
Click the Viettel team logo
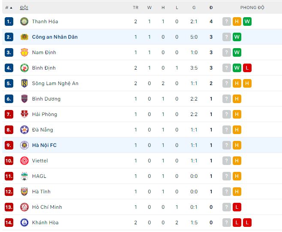(x=24, y=161)
